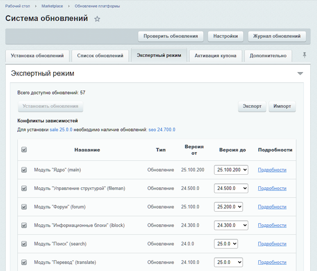Click the Версия от column header
The height and width of the screenshot is (271, 317).
(x=194, y=150)
